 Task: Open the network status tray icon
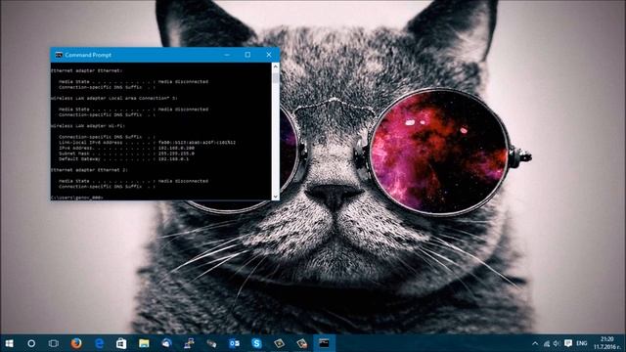[x=547, y=343]
